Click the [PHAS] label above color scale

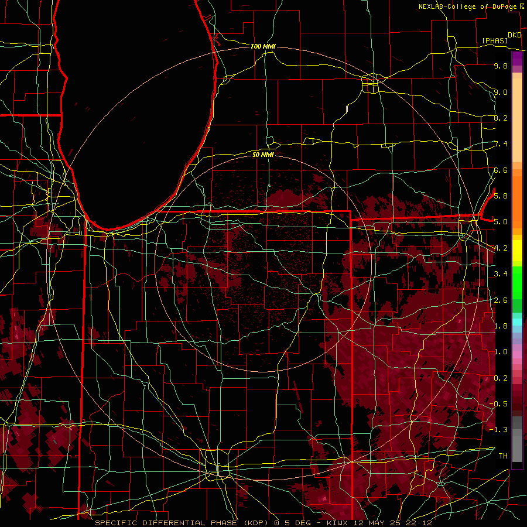point(495,41)
